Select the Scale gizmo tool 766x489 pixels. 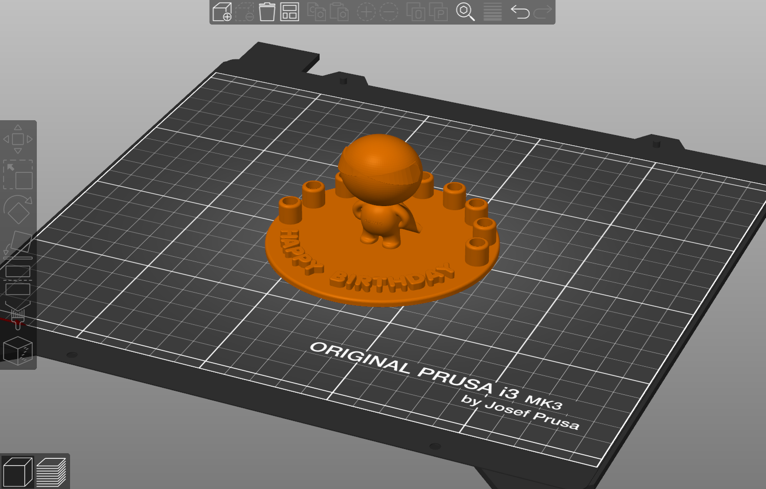point(18,174)
